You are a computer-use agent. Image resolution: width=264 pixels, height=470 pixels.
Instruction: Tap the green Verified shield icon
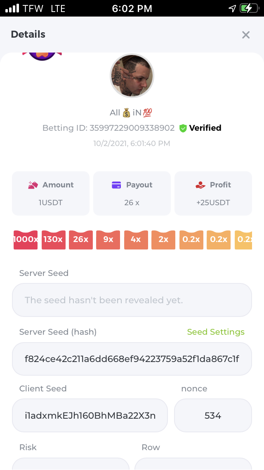point(183,128)
